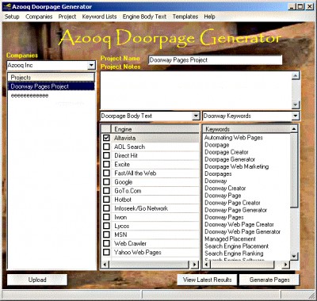This screenshot has width=317, height=301.
Task: Select keyword Search Engine Ranking
Action: click(x=234, y=253)
